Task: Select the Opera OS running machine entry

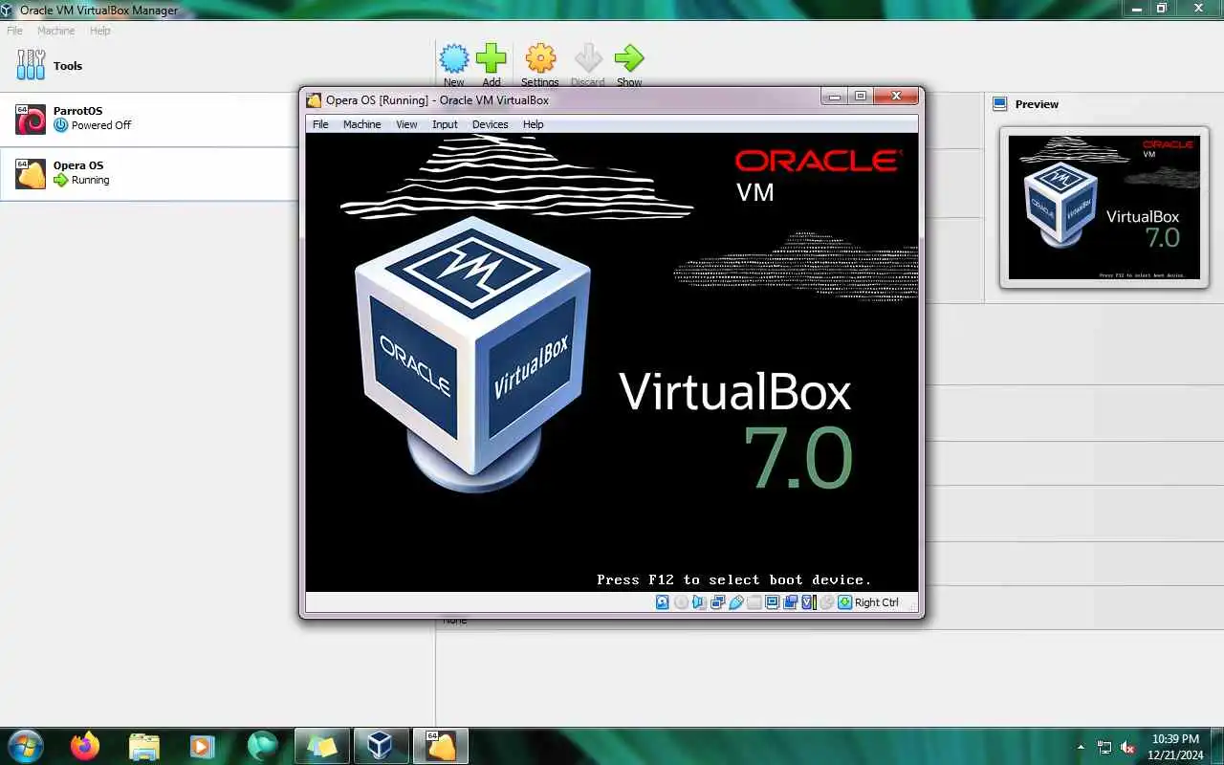Action: (149, 174)
